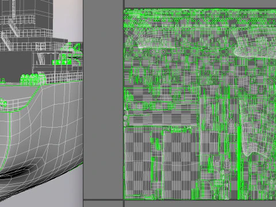The height and width of the screenshot is (207, 276).
Task: Select the smaller hull UV shell at upper left
Action: click(x=154, y=39)
